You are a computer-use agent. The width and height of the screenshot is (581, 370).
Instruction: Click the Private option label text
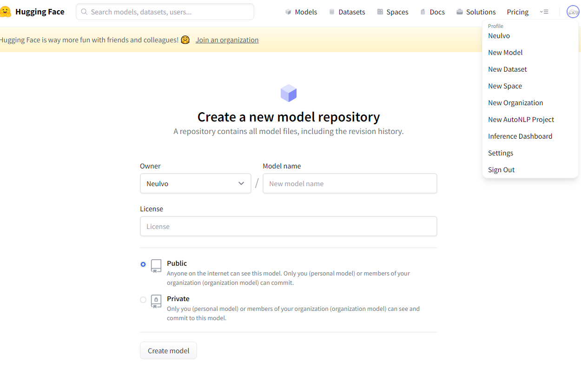(x=178, y=299)
